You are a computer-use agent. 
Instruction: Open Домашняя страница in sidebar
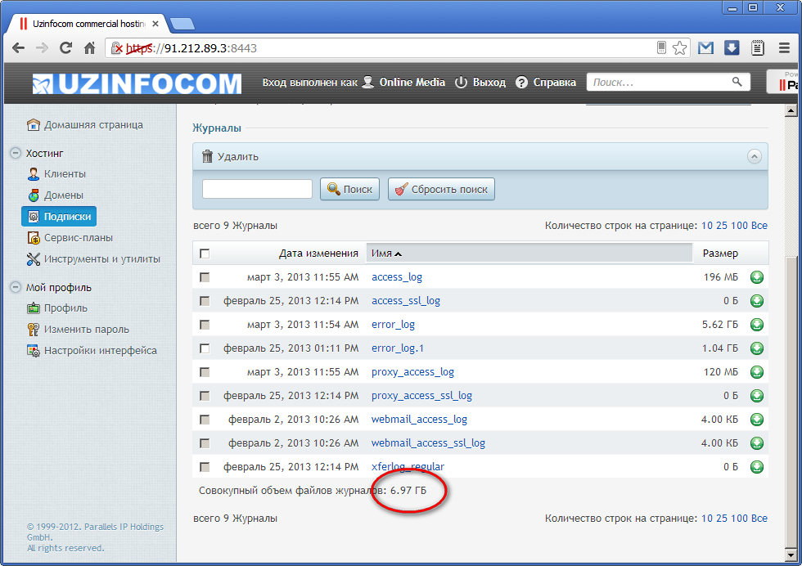pos(85,125)
